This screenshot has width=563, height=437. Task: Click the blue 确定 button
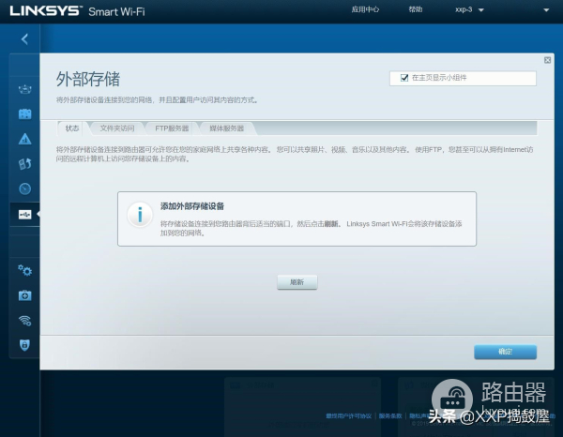505,352
